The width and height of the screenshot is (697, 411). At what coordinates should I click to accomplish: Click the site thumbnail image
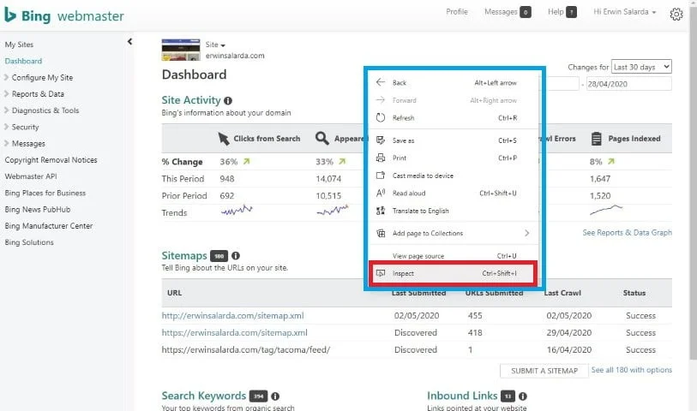coord(181,50)
